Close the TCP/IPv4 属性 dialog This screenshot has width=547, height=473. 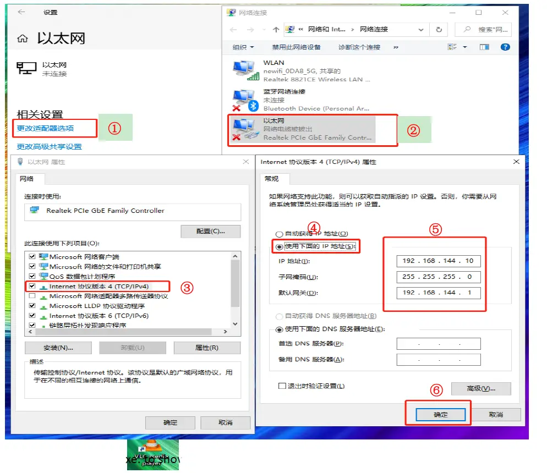[516, 162]
